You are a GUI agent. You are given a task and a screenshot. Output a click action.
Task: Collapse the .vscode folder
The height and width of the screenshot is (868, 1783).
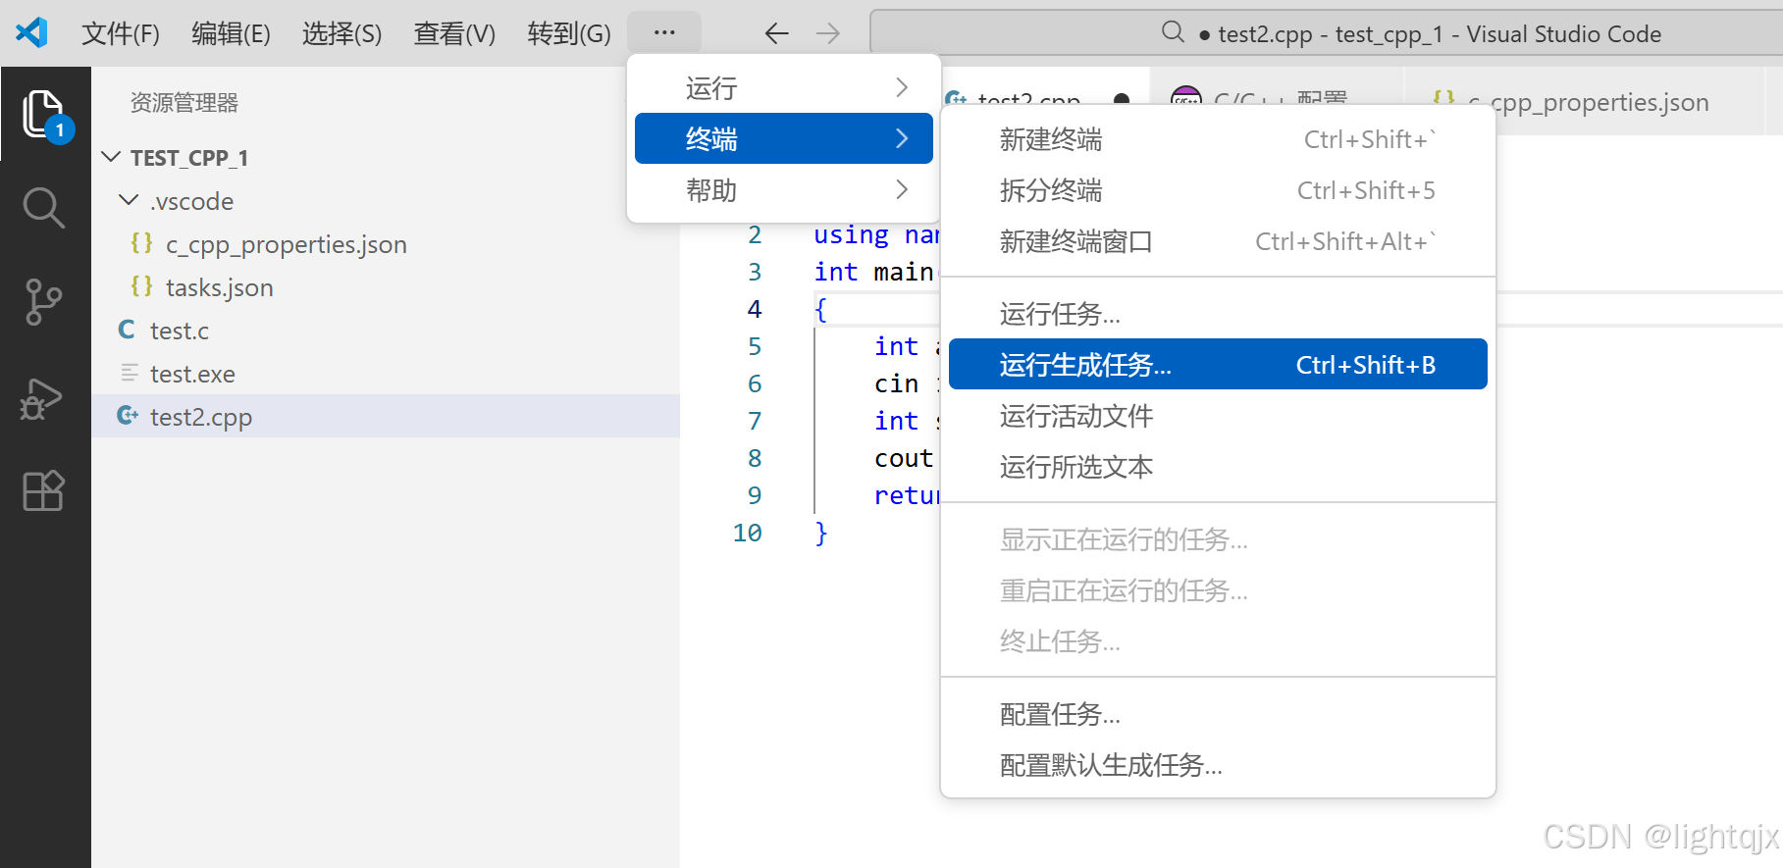129,200
